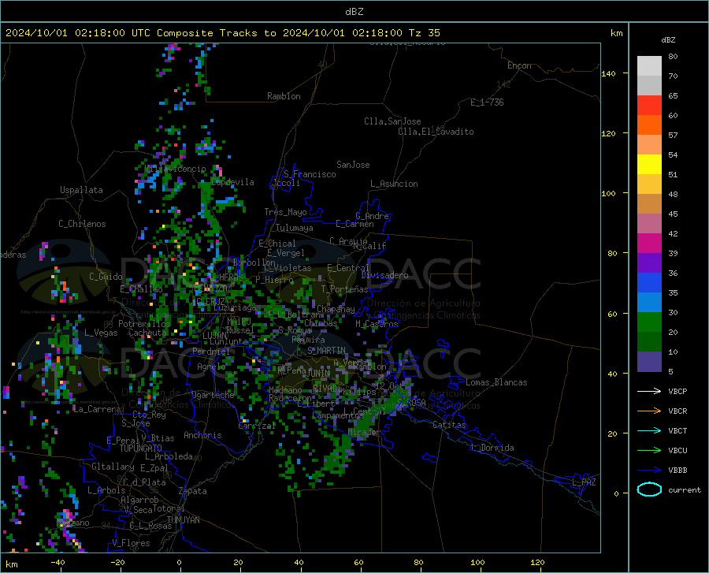Screen dimensions: 709x573
Task: Click the Lomas_Blancas map label
Action: [x=496, y=382]
